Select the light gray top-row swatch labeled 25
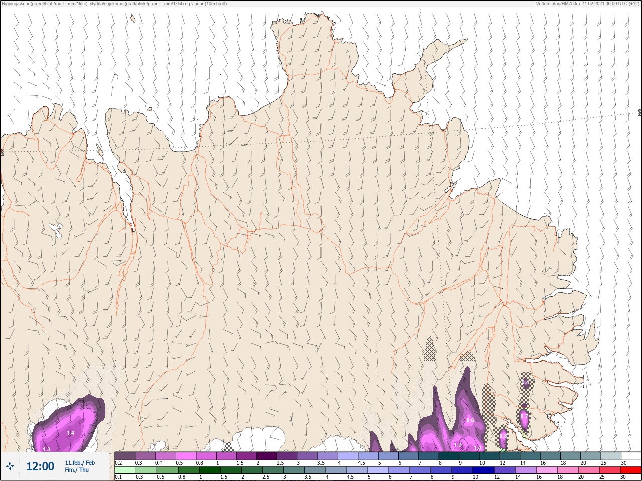 [610, 456]
